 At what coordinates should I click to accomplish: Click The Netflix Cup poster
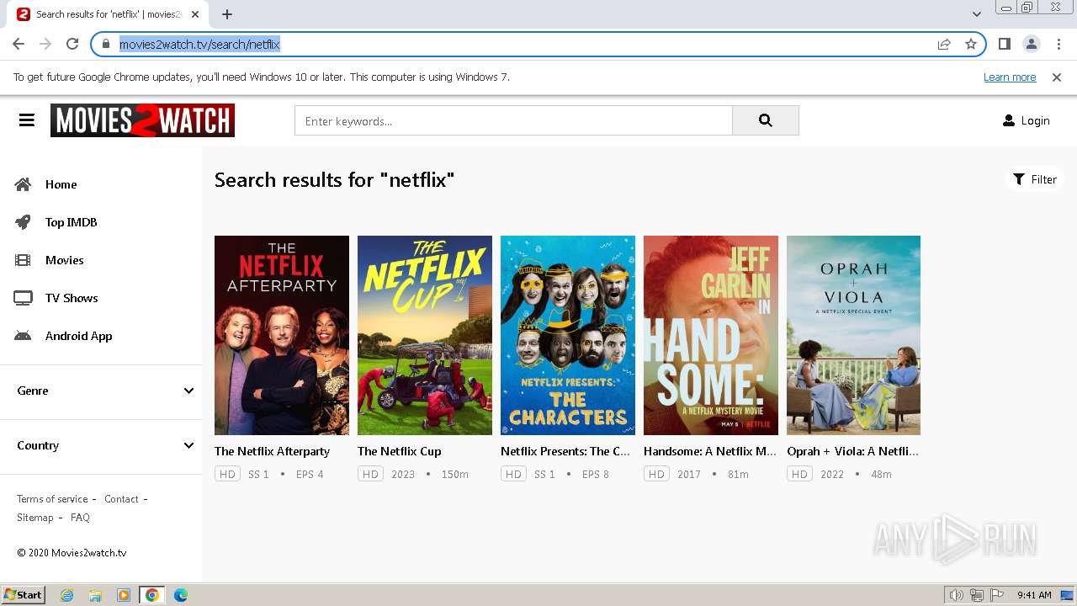(x=425, y=335)
